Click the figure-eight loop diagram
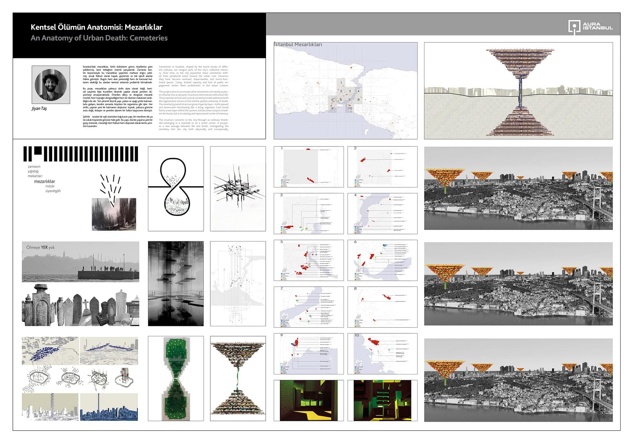Viewport: 633px width, 443px height. click(176, 188)
